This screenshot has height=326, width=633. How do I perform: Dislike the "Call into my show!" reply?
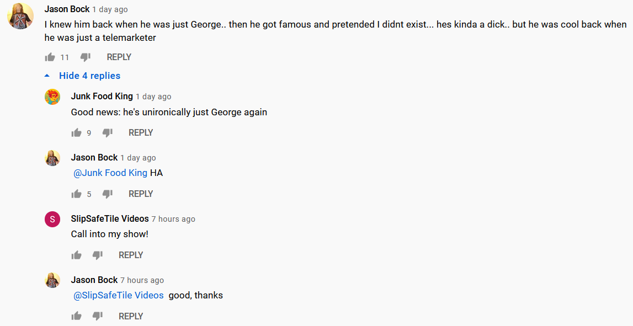(x=97, y=255)
